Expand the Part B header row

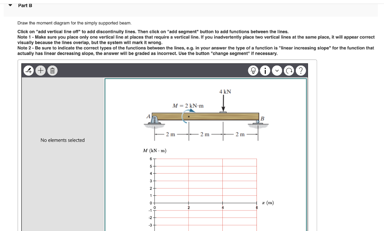pyautogui.click(x=26, y=5)
